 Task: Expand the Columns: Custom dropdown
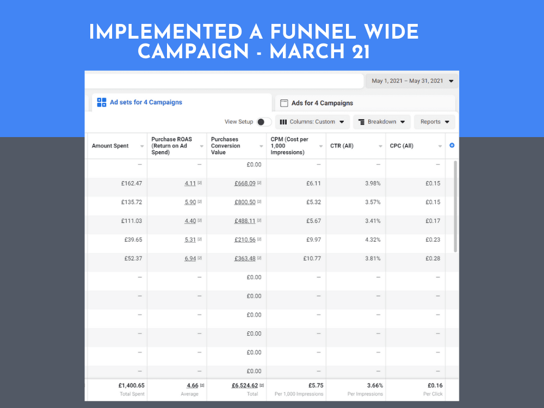tap(312, 122)
